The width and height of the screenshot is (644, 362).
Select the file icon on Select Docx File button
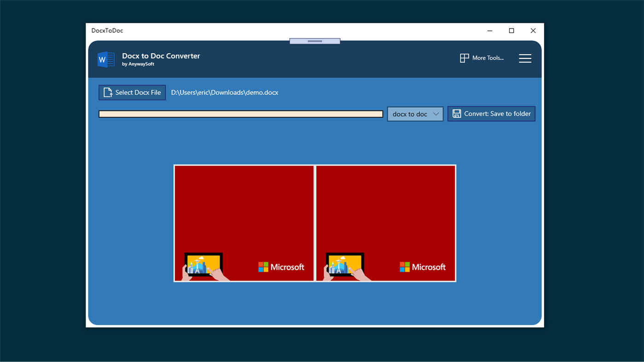click(x=108, y=92)
